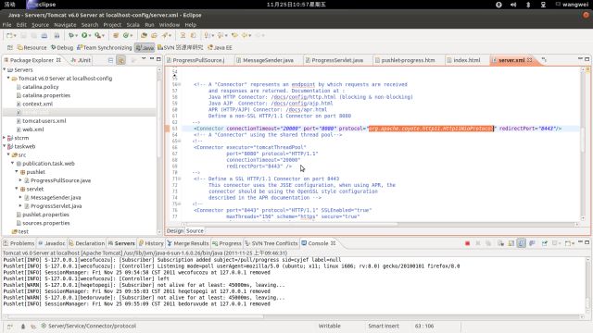Click the editor vertical scrollbar

tap(583, 144)
